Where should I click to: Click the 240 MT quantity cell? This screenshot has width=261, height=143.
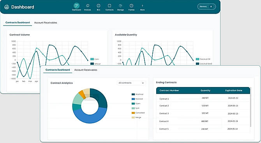coord(205,129)
